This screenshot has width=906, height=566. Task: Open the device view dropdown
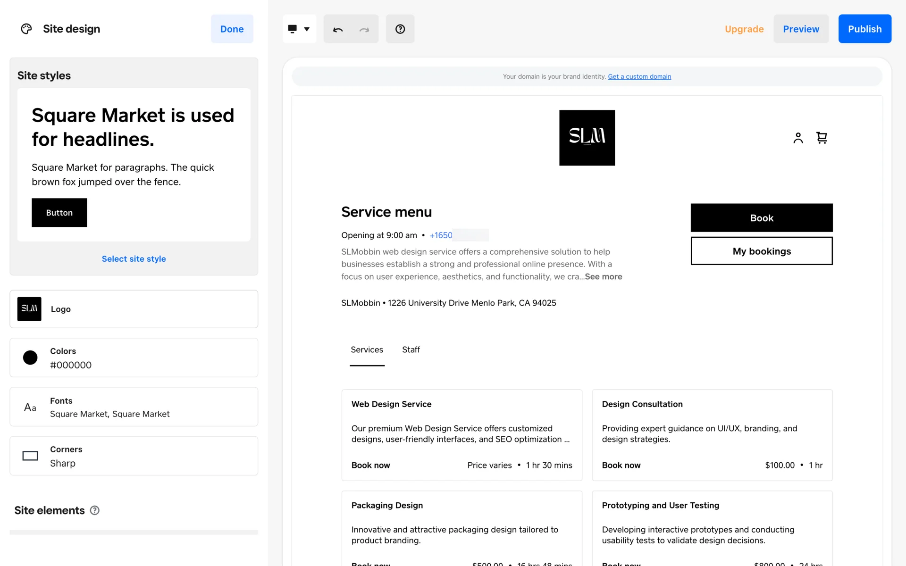pyautogui.click(x=299, y=29)
